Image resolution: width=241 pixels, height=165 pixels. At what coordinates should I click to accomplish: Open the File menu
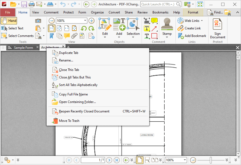(8, 12)
